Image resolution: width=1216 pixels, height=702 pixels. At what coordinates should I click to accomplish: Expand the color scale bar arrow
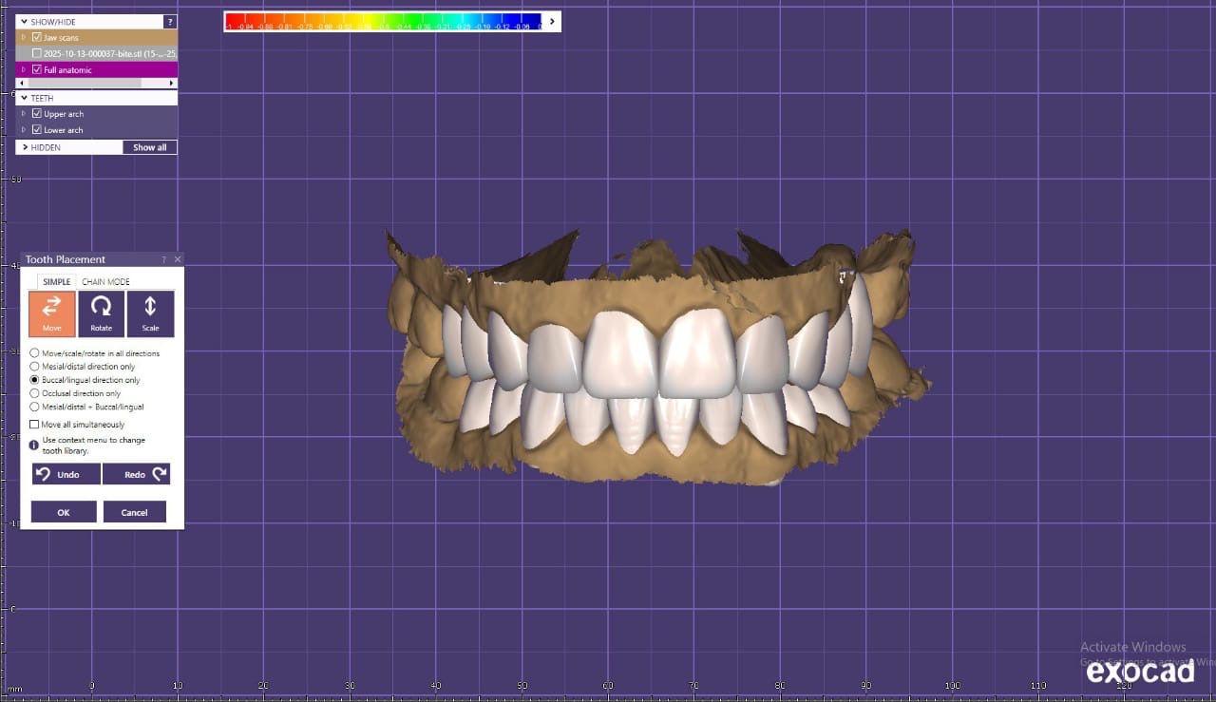tap(552, 21)
